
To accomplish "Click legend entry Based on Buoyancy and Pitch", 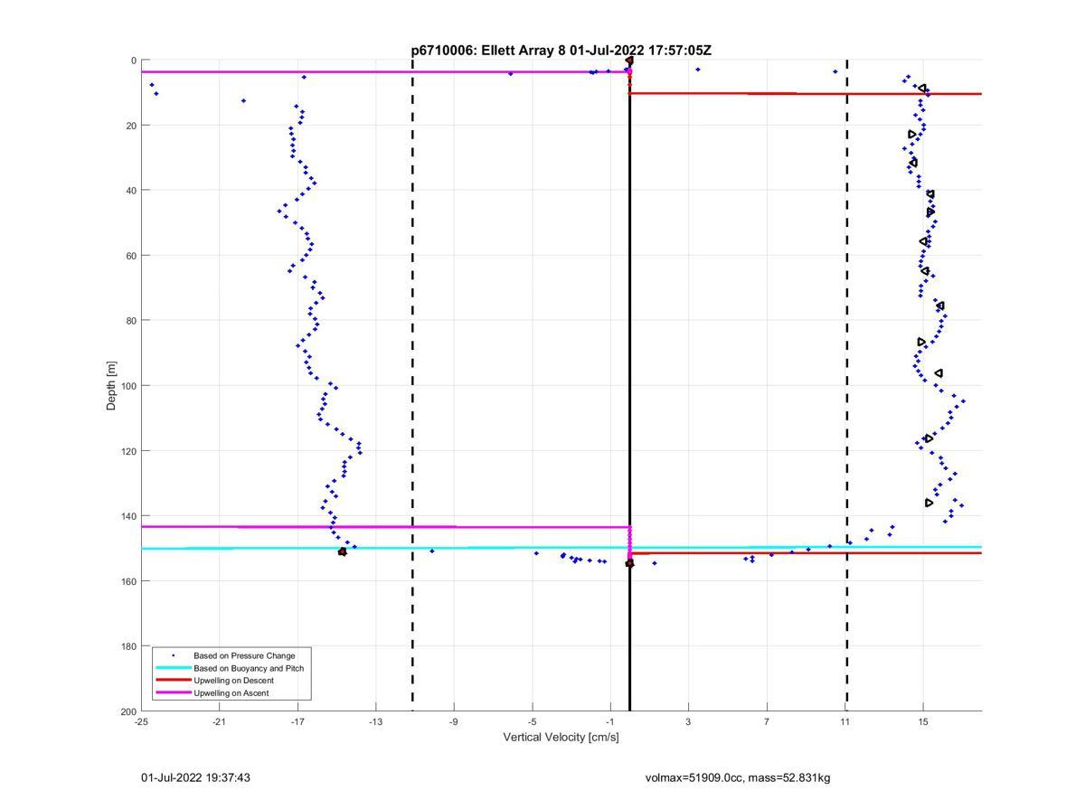I will coord(249,668).
